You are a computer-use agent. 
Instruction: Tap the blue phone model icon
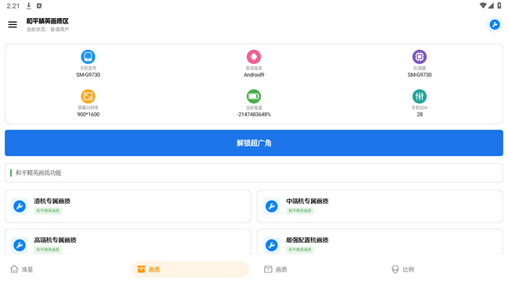pos(88,57)
